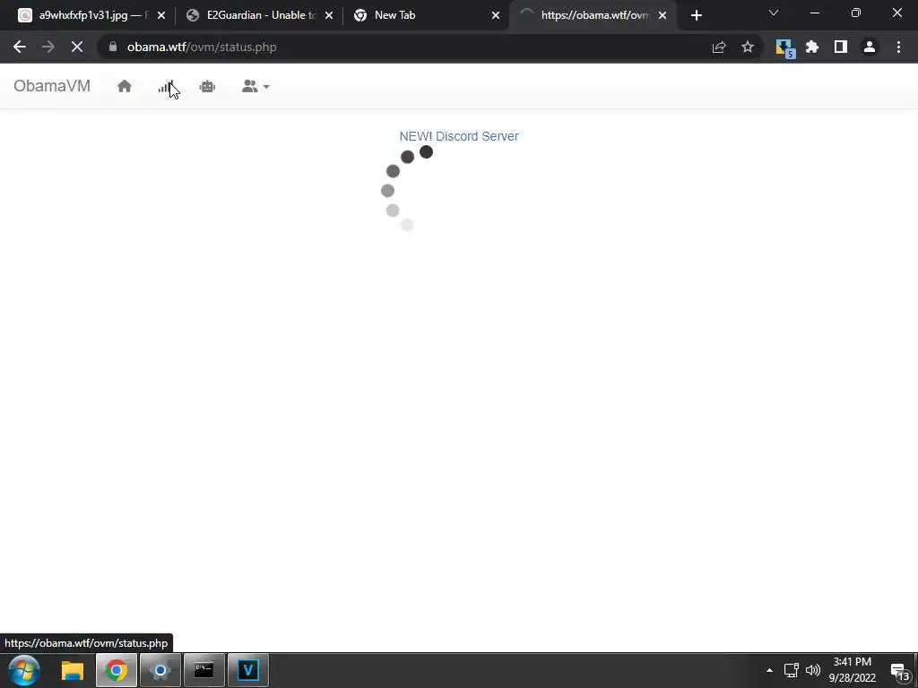Open the volume speaker icon
918x688 pixels.
point(813,670)
